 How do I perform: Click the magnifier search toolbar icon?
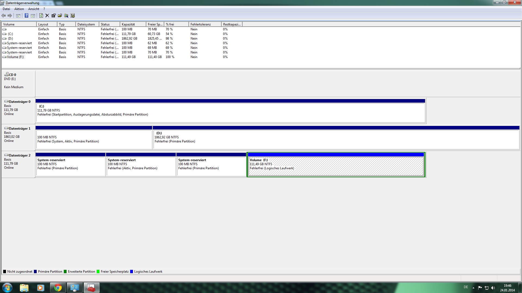click(x=66, y=15)
